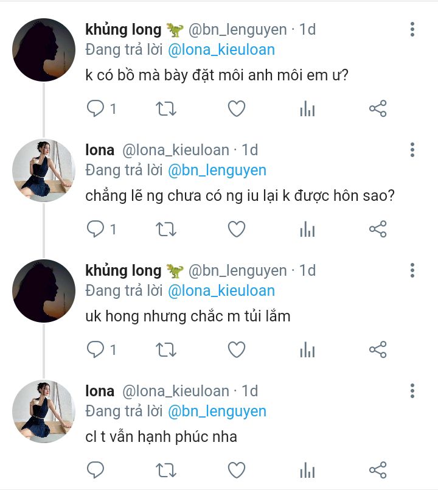Open @bn_lenguyen mention link in last tweet
Viewport: 438px width, 490px height.
(217, 411)
